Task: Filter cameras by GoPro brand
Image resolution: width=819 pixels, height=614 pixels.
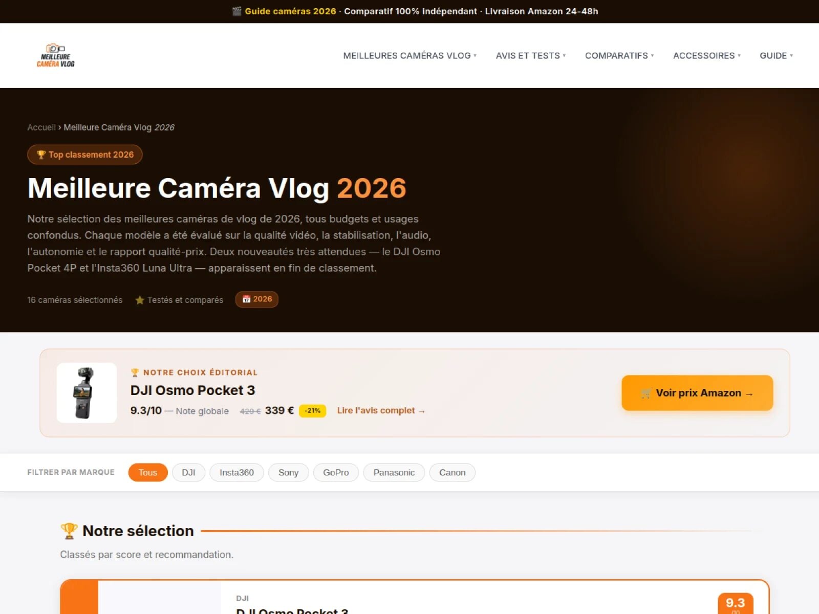Action: pyautogui.click(x=336, y=472)
